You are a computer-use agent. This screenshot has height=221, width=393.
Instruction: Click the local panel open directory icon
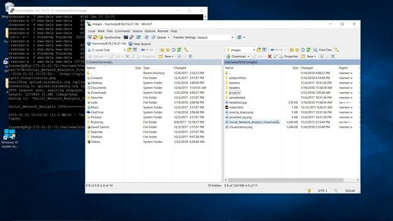pyautogui.click(x=130, y=50)
